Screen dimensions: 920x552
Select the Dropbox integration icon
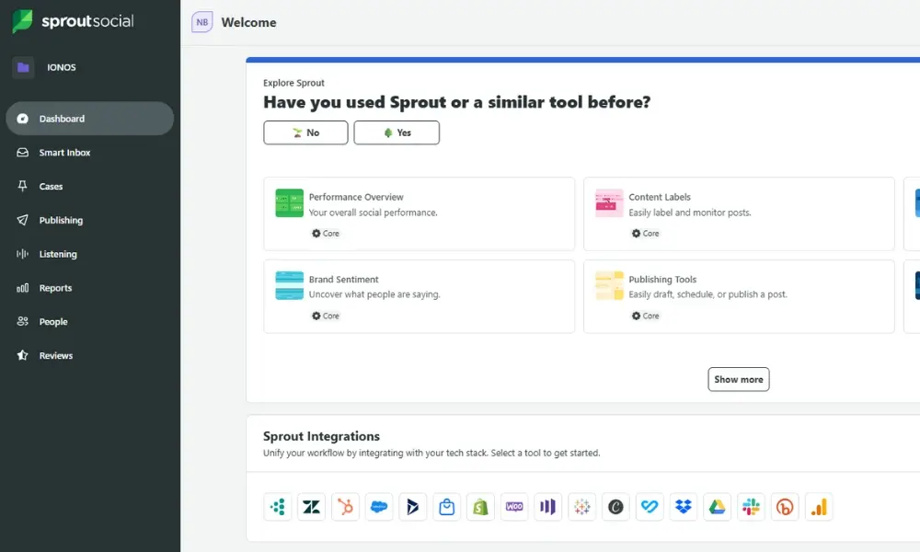tap(683, 507)
